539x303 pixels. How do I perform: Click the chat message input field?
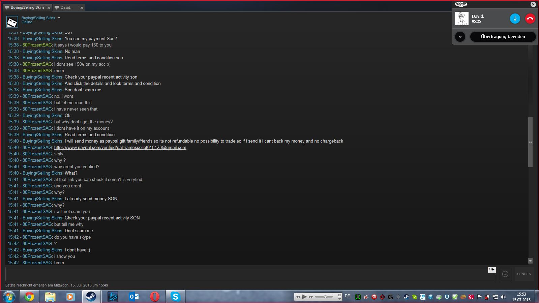tap(246, 274)
